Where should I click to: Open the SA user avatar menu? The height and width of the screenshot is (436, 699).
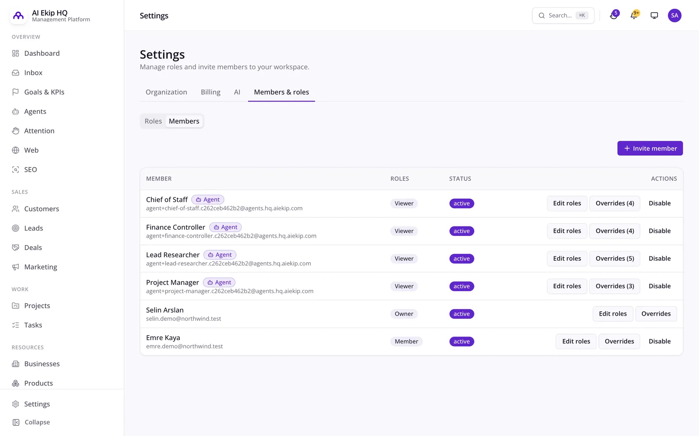pos(675,15)
